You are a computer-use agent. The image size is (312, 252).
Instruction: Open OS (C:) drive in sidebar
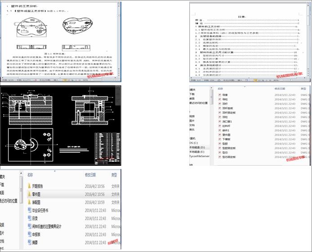point(194,143)
